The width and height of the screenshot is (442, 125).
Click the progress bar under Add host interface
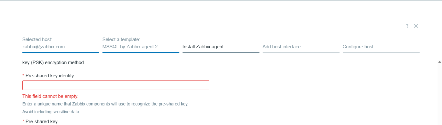pyautogui.click(x=301, y=52)
